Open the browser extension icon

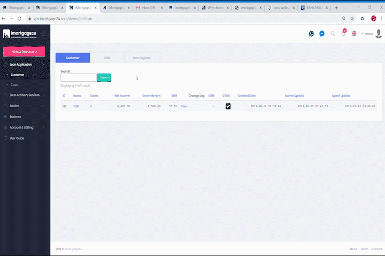click(362, 19)
